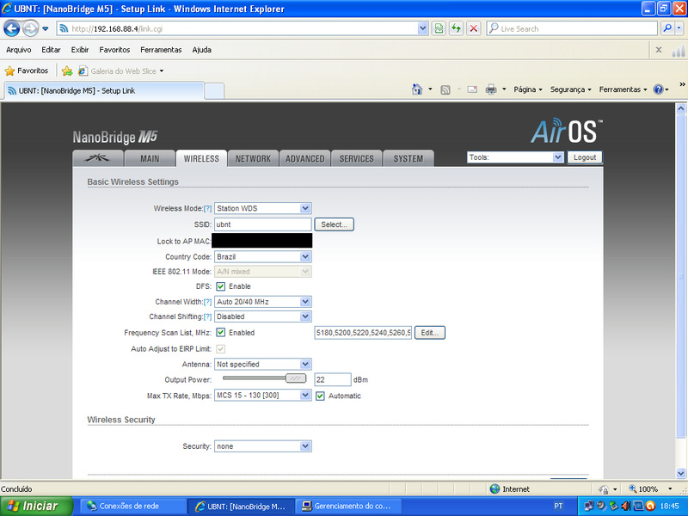Screen dimensions: 688x516
Task: Open the Channel Width dropdown
Action: coord(263,302)
